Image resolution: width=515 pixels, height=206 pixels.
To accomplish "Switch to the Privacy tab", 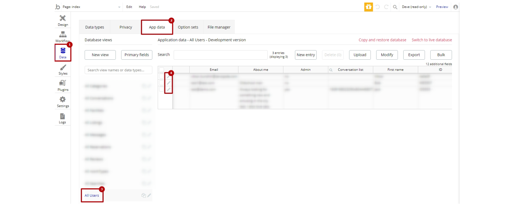I will coord(126,27).
